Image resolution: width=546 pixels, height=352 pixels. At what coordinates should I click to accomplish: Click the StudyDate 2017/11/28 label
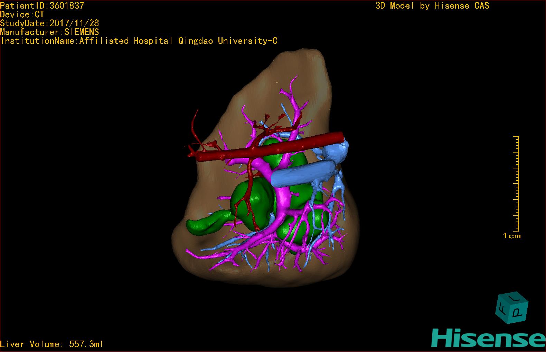[x=49, y=23]
